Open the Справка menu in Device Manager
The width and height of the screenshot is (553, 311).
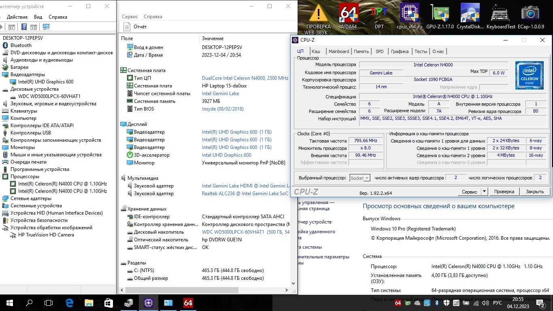point(58,17)
